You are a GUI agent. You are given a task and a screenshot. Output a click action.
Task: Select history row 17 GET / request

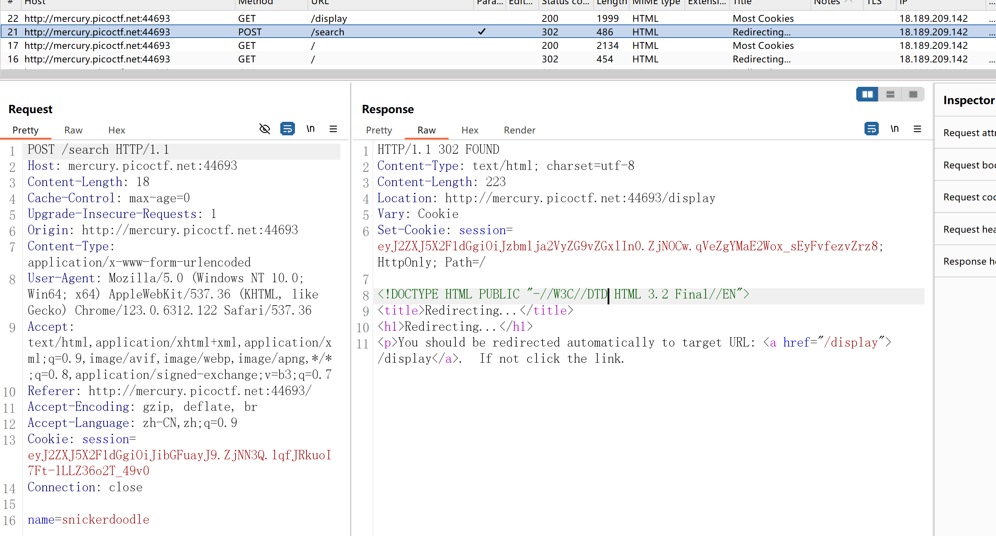pyautogui.click(x=498, y=45)
